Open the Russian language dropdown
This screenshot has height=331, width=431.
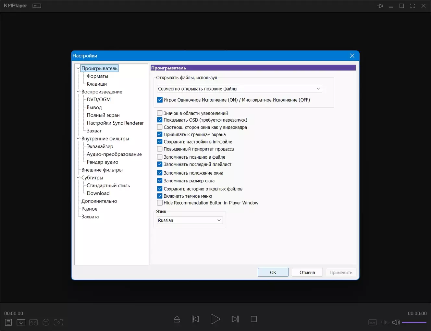(x=190, y=220)
